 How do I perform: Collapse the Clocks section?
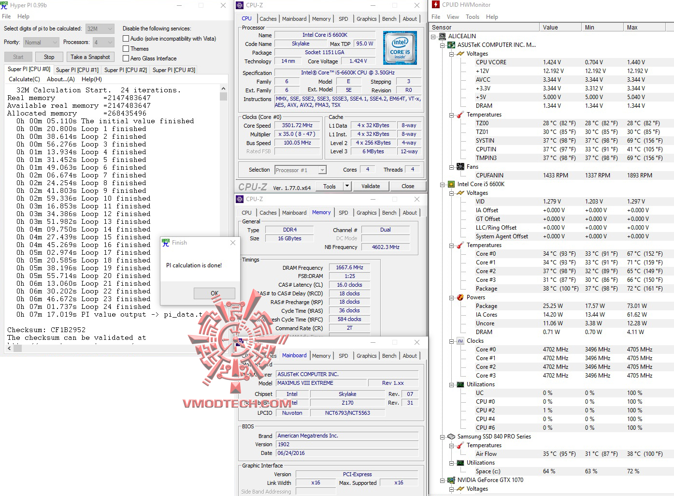(451, 341)
